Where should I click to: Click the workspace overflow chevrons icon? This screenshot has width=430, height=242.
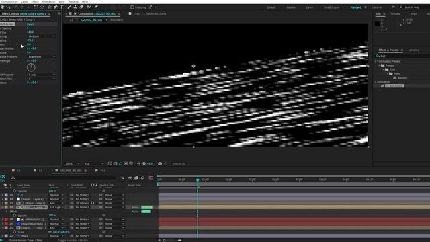pos(394,7)
